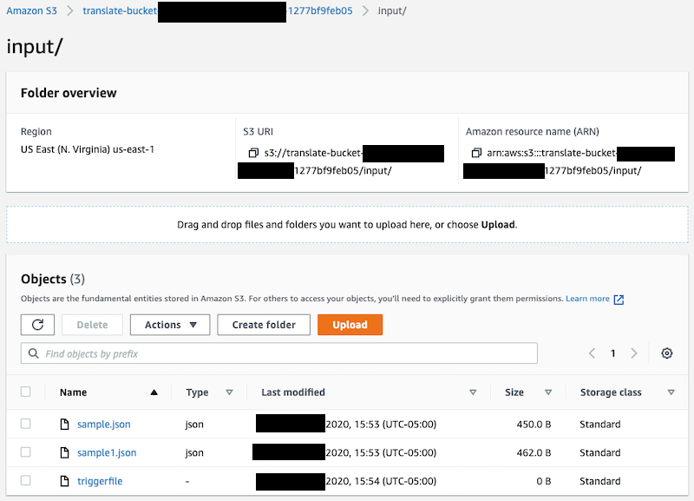The width and height of the screenshot is (694, 501).
Task: Select the sample.json checkbox
Action: click(26, 424)
